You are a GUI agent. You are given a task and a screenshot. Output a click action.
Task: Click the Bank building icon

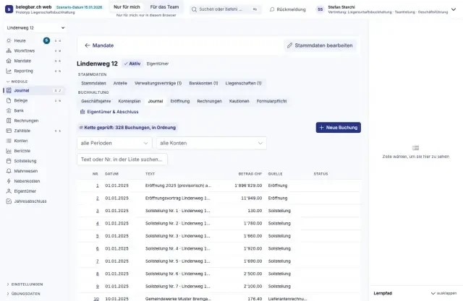[x=9, y=110]
